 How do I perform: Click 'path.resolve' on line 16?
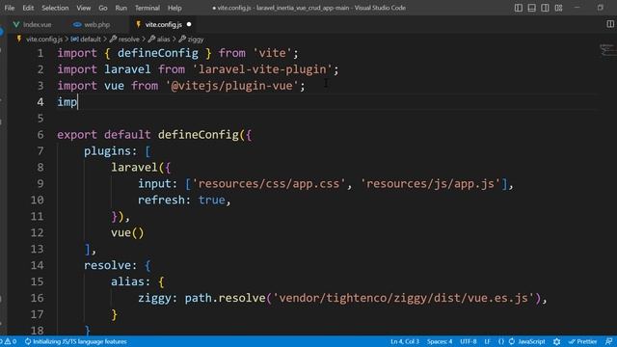[x=225, y=298]
